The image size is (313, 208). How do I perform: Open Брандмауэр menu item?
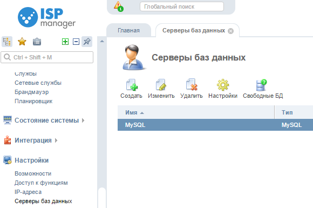click(x=31, y=92)
